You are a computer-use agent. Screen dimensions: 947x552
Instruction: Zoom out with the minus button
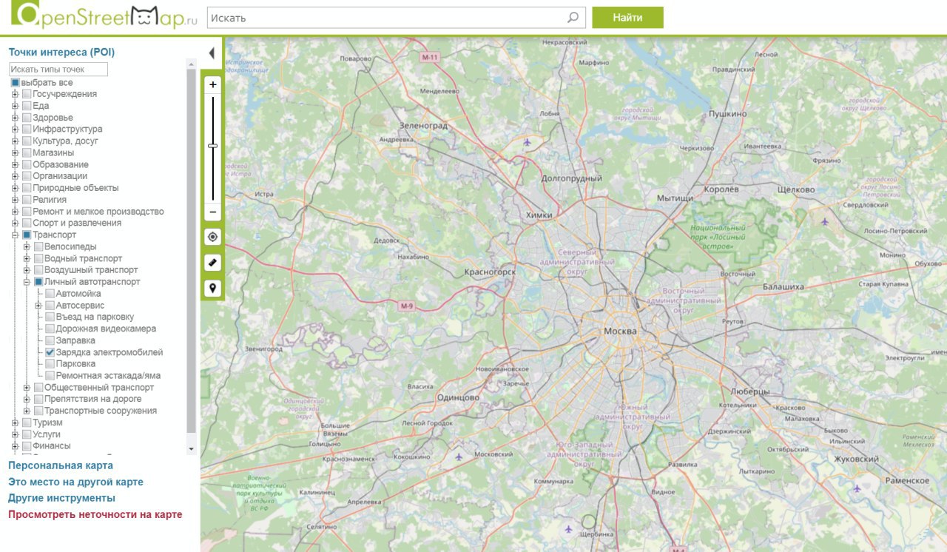213,212
